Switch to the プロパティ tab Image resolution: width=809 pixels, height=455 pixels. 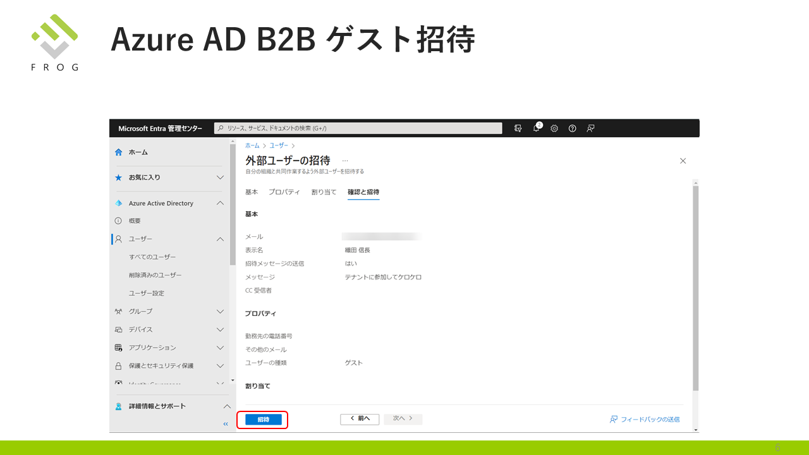(x=284, y=192)
